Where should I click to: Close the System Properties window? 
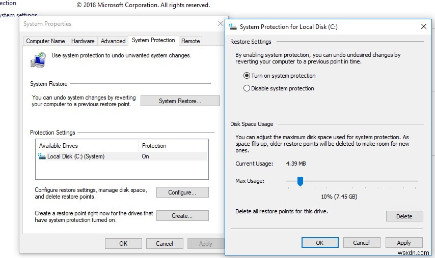click(x=221, y=23)
